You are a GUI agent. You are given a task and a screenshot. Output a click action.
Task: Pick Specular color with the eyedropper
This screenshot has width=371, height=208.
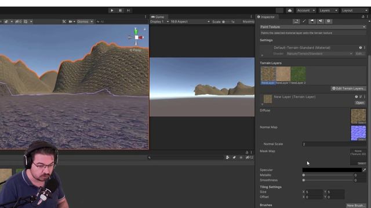(x=365, y=170)
